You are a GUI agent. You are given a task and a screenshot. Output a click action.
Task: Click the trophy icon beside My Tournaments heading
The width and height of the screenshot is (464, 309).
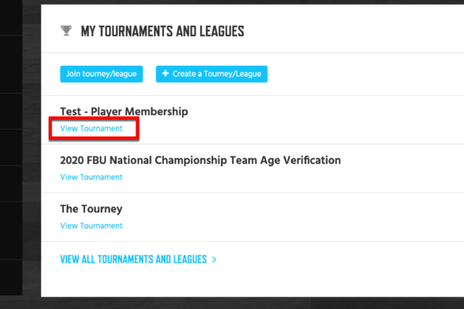point(66,31)
